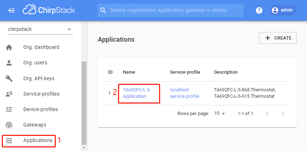Click the search magnifier icon
This screenshot has width=307, height=151.
point(103,10)
